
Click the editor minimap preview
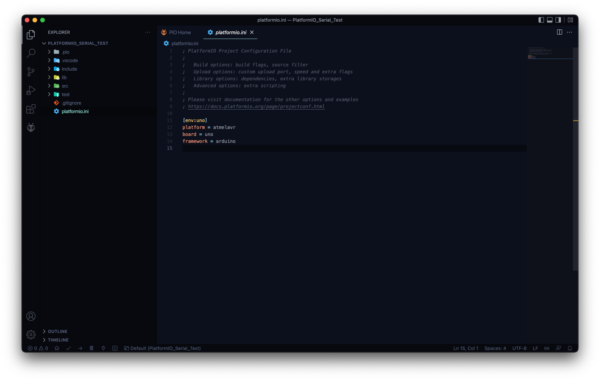[x=550, y=53]
